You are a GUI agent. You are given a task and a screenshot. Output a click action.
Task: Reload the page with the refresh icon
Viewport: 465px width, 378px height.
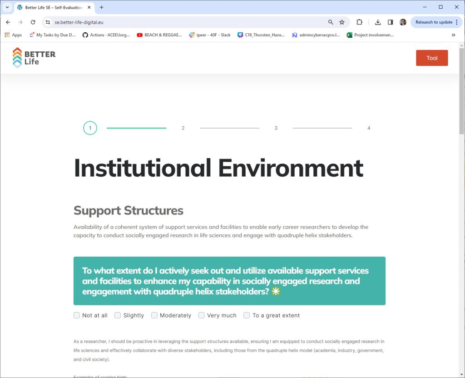(33, 22)
